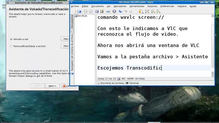Click the Find Previous magnifier icon
The image size is (219, 123).
(x=158, y=11)
